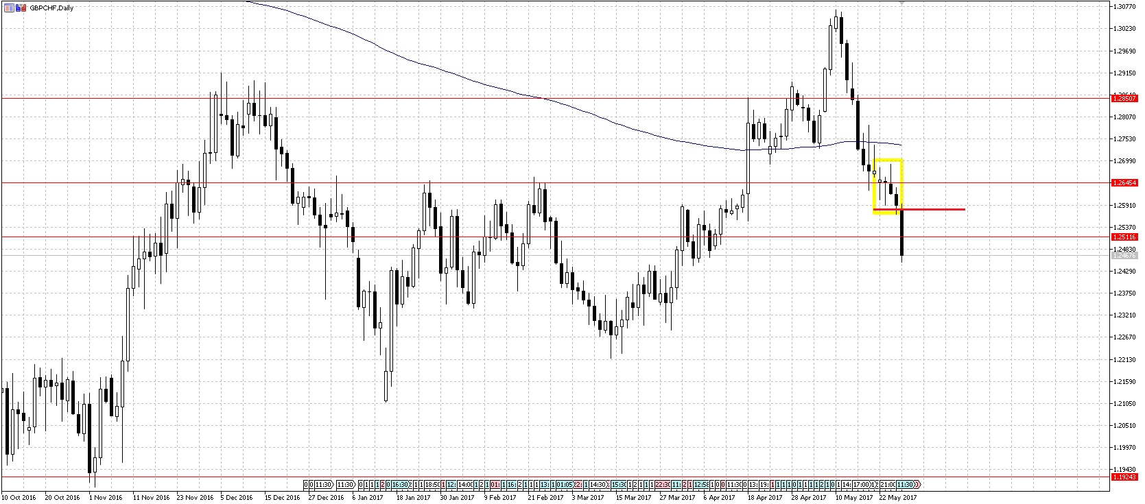Click the 1.20510 value on price scale
Image resolution: width=1145 pixels, height=504 pixels.
pos(1125,425)
